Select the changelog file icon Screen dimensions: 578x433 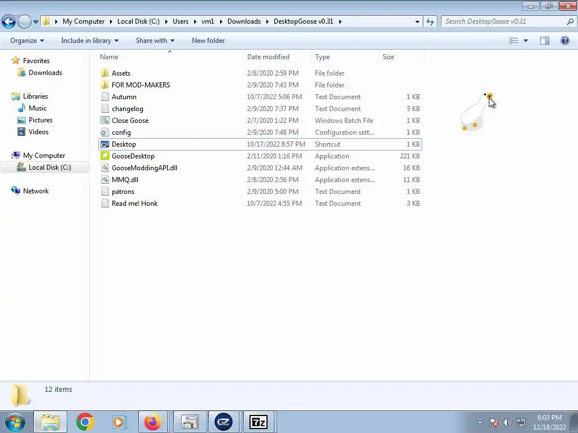104,109
